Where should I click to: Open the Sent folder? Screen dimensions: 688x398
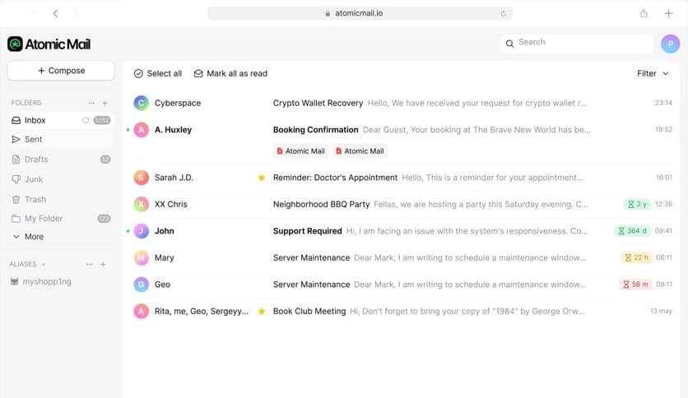click(x=61, y=140)
